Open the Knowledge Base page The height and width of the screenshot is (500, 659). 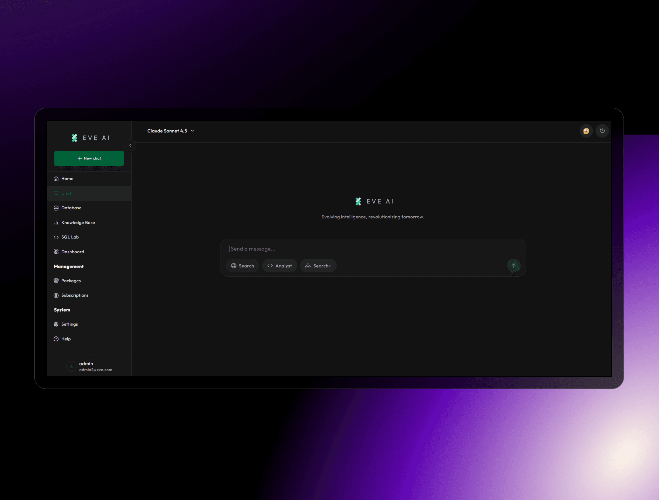[78, 223]
